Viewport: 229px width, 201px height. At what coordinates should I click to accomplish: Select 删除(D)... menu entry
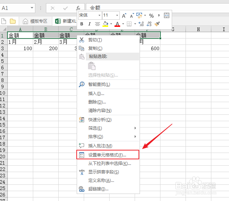(x=108, y=102)
